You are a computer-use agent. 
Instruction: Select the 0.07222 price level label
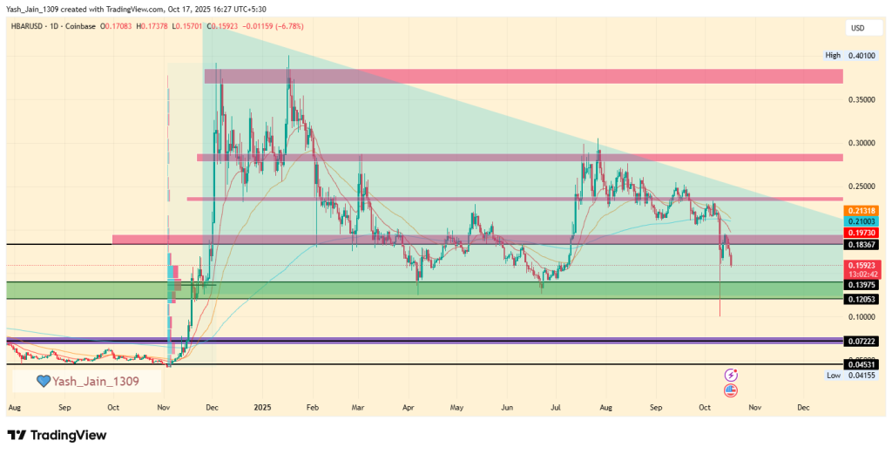[x=862, y=341]
